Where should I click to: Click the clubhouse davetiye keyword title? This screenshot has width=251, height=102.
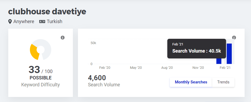coord(47,11)
